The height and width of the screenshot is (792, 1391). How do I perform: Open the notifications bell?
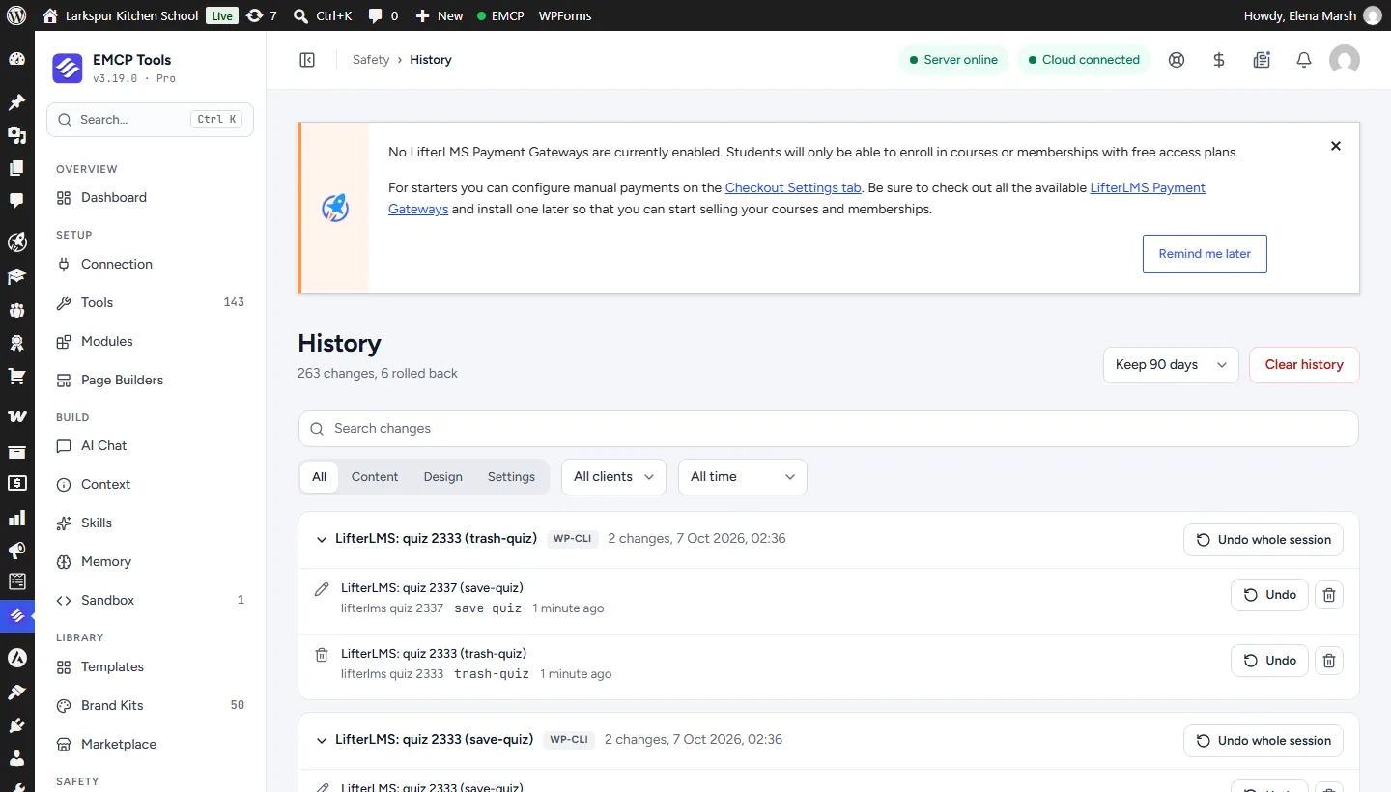click(x=1304, y=60)
